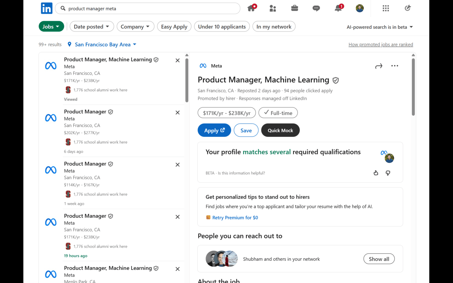Dismiss the Product Manager job posted 6 days ago
This screenshot has height=283, width=453.
pyautogui.click(x=178, y=112)
